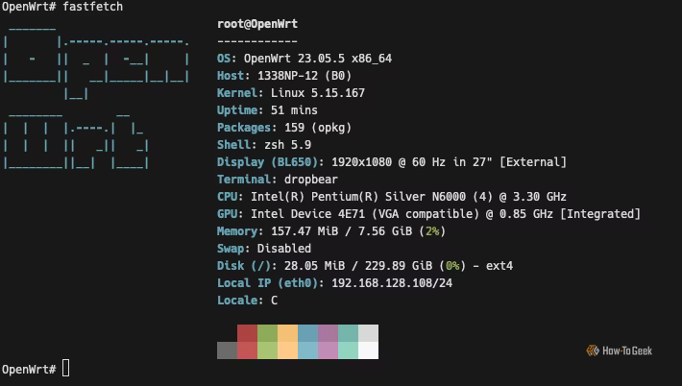
Task: Click the Locale value 'C'
Action: 274,301
